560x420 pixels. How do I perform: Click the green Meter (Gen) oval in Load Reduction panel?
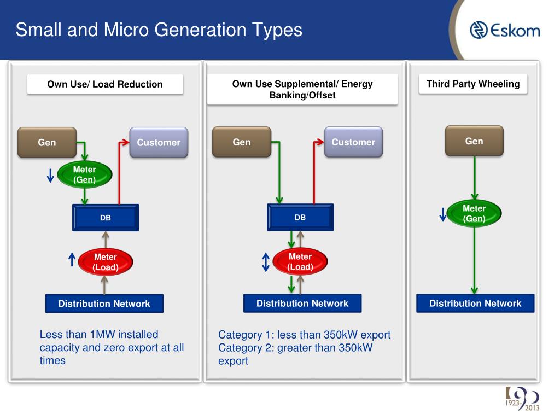[x=85, y=174]
